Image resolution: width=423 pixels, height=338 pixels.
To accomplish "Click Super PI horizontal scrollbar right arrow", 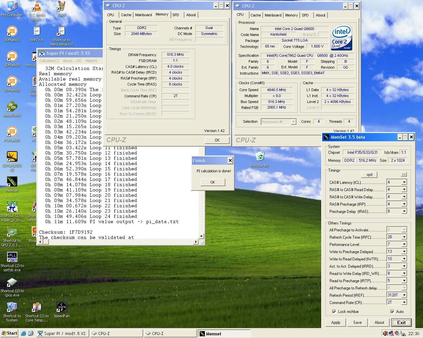I will pos(195,242).
